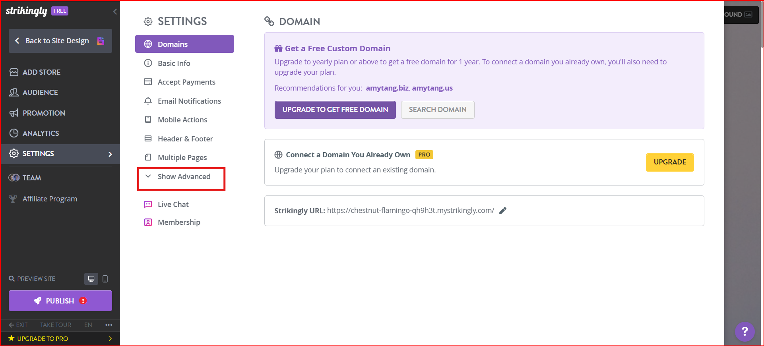Open the three-dots more menu
This screenshot has height=346, width=764.
point(109,325)
